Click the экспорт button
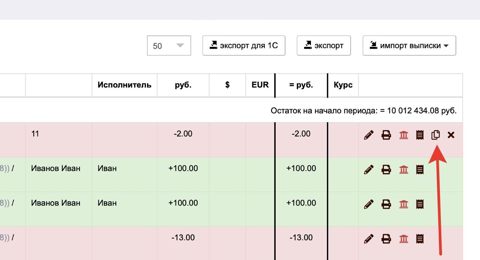This screenshot has height=260, width=480. (x=324, y=45)
